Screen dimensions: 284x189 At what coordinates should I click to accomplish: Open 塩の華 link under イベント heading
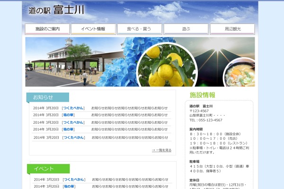point(69,186)
